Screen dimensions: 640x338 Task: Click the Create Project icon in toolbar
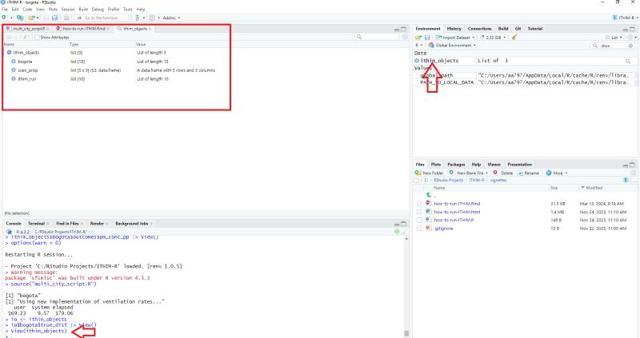[20, 18]
